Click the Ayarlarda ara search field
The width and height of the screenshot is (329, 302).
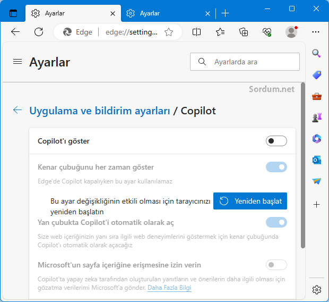245,62
